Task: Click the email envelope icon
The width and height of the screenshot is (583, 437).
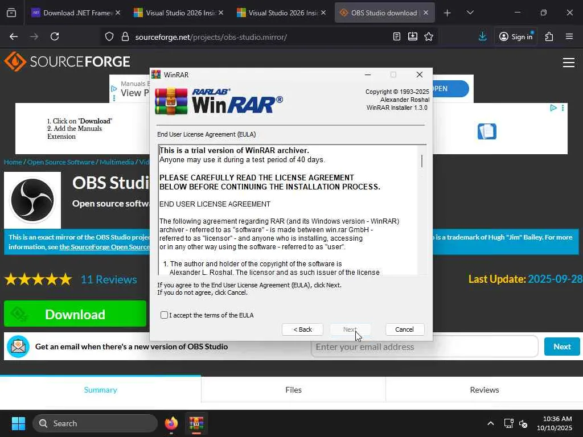Action: [x=18, y=347]
